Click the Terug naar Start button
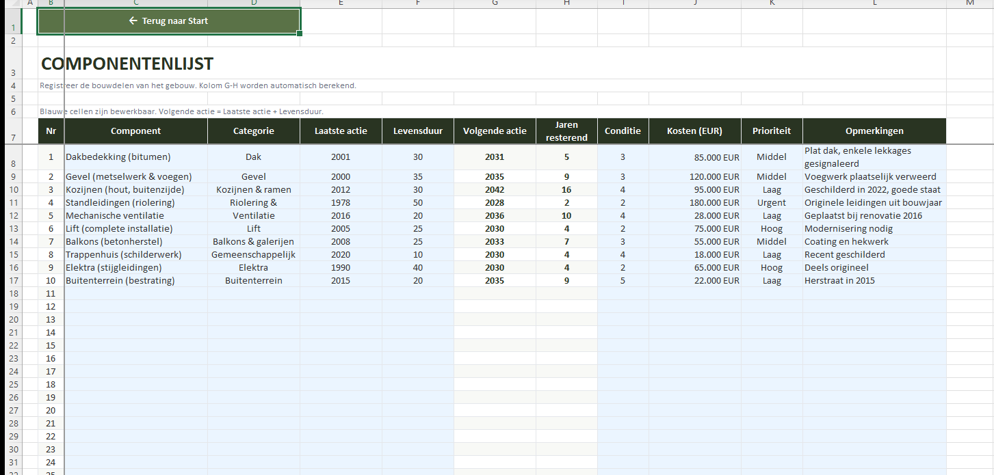This screenshot has width=994, height=475. 168,21
